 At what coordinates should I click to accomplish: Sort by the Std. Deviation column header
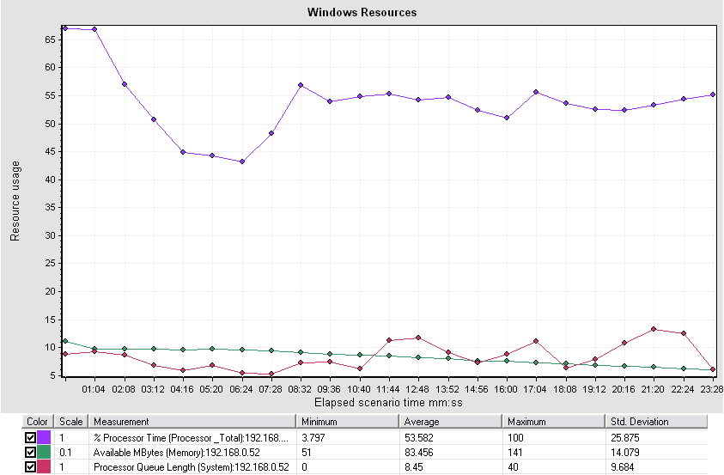click(656, 422)
